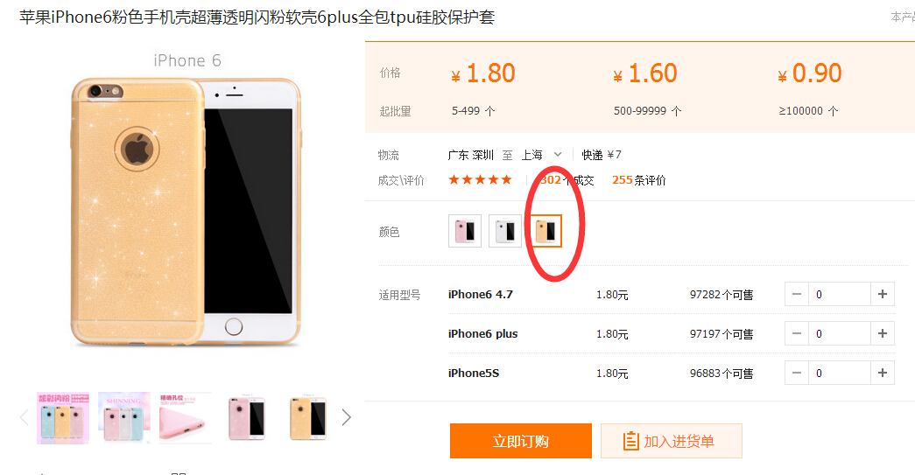Viewport: 915px width, 475px height.
Task: Focus the iPhone6 4.7 quantity field
Action: coord(839,294)
